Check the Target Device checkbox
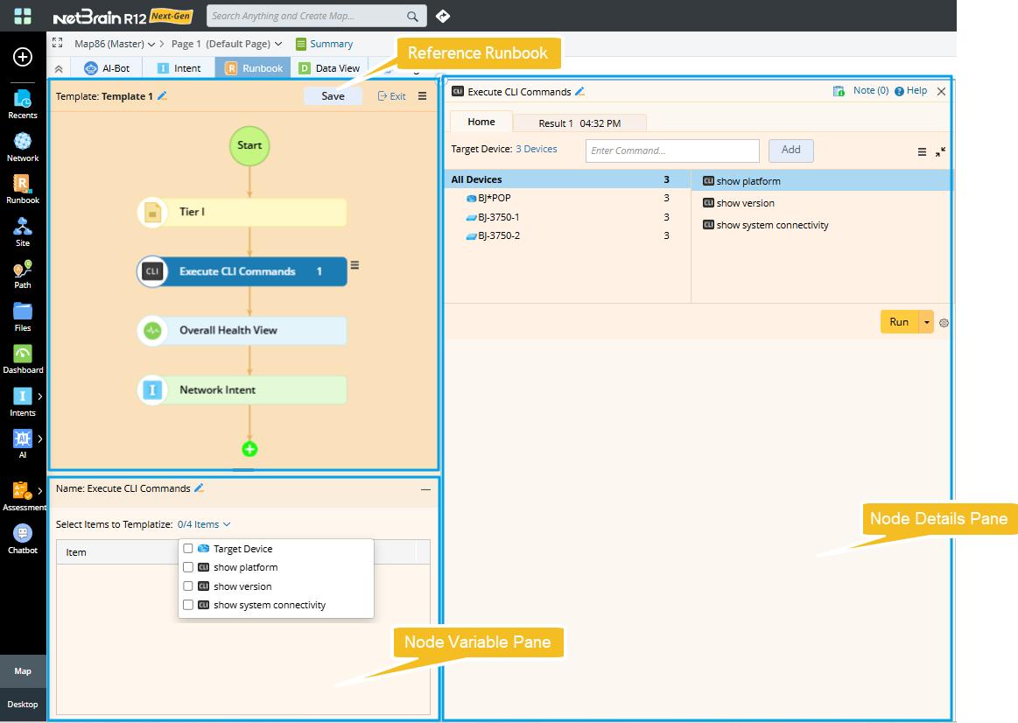The width and height of the screenshot is (1018, 723). (188, 549)
